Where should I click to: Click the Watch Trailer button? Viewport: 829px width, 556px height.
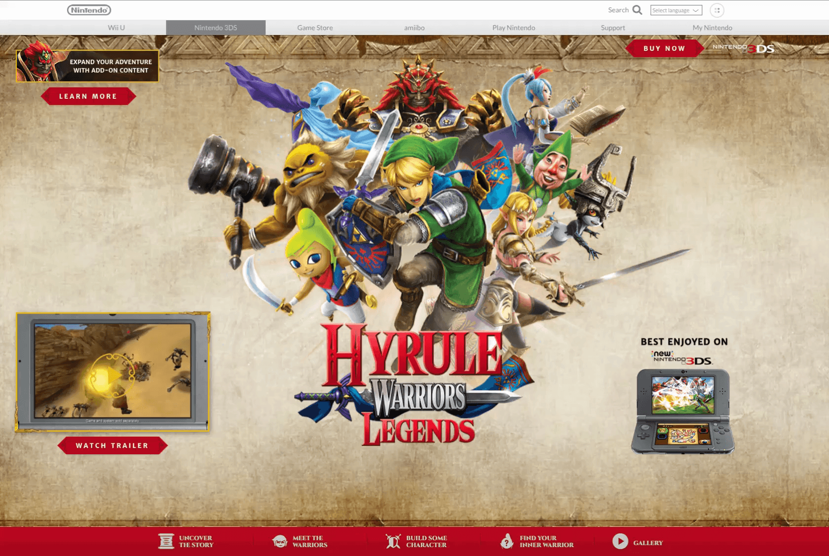click(112, 445)
